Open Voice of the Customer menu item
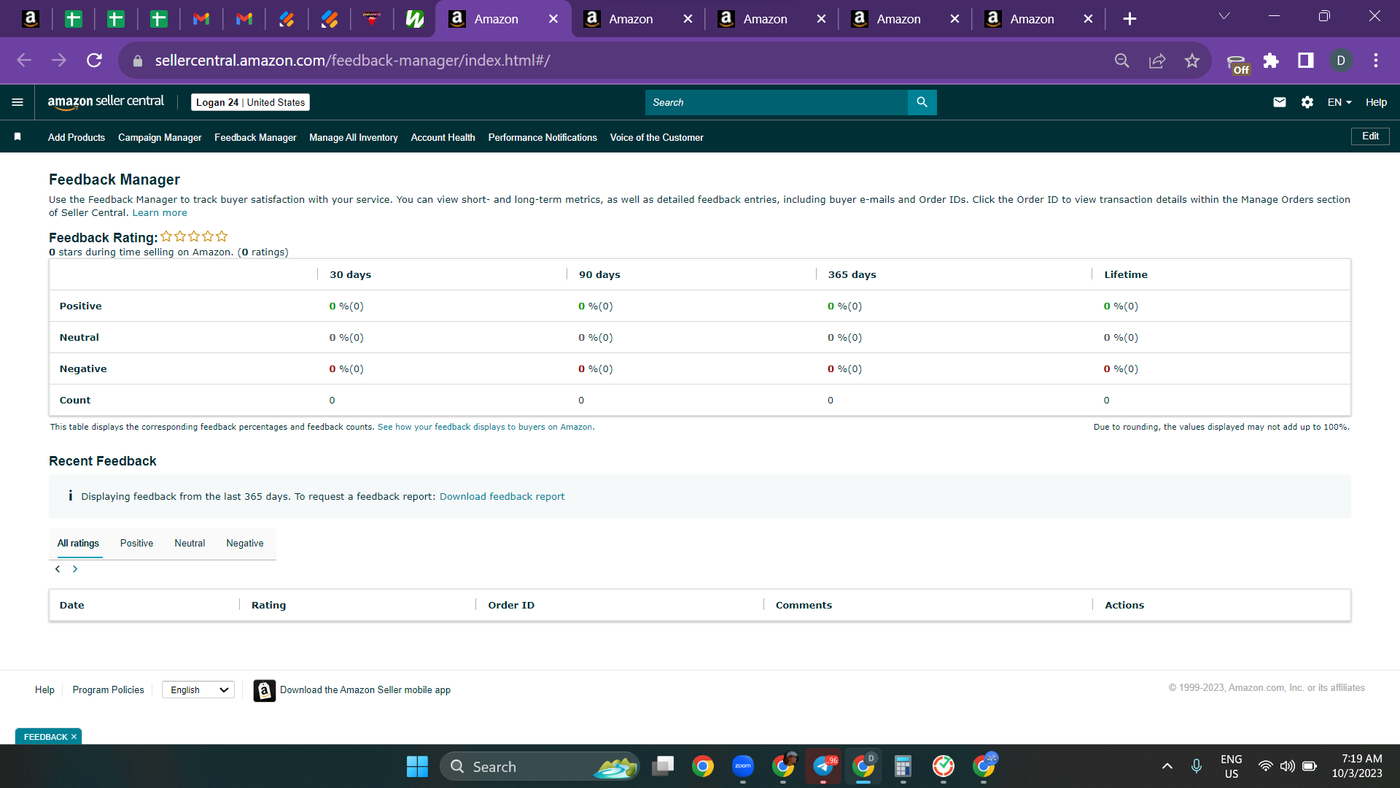 tap(657, 137)
